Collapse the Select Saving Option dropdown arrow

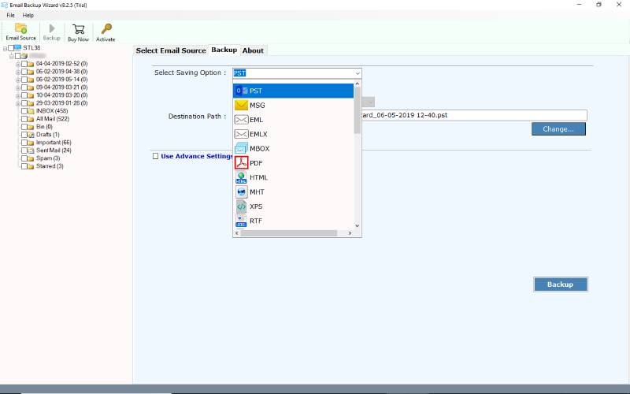coord(358,73)
